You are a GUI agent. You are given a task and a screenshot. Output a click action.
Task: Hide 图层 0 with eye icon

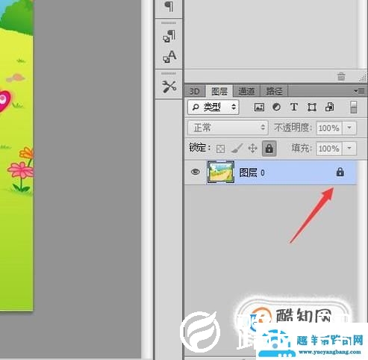pyautogui.click(x=196, y=172)
